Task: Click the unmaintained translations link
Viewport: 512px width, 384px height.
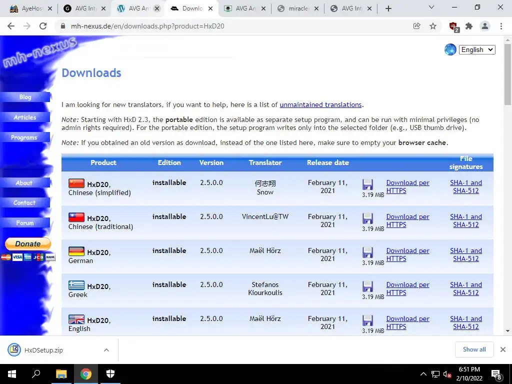Action: pos(320,105)
